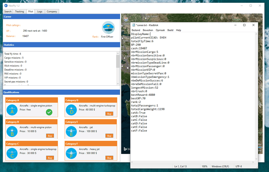Image resolution: width=269 pixels, height=172 pixels.
Task: Click the 100% zoom status in Kladblok
Action: pos(204,166)
